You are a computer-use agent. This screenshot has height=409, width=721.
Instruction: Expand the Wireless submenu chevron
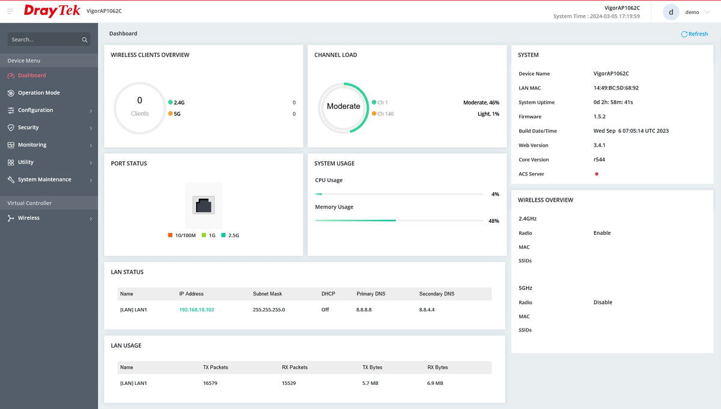91,219
